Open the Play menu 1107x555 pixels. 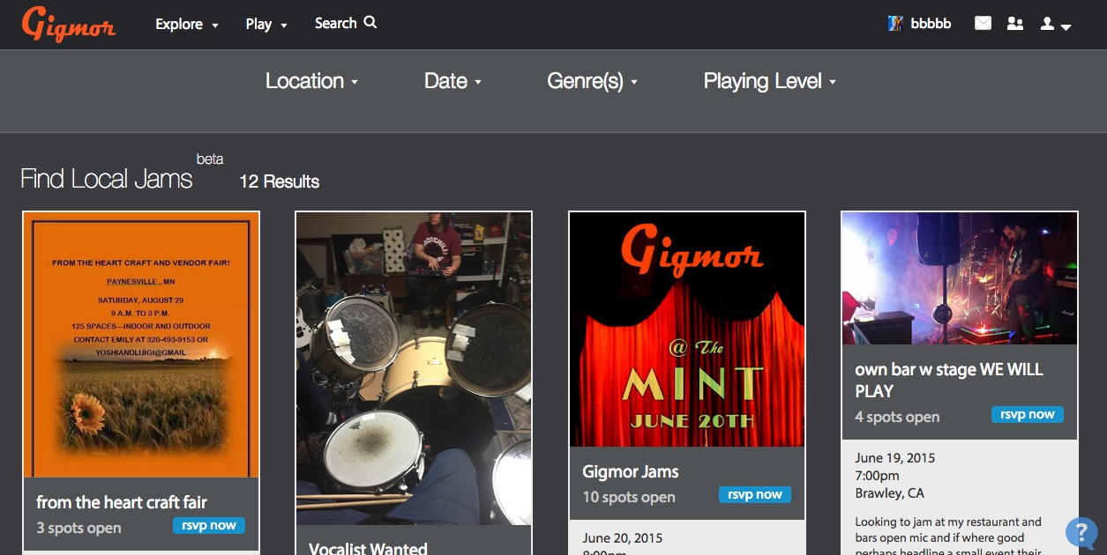(x=266, y=25)
